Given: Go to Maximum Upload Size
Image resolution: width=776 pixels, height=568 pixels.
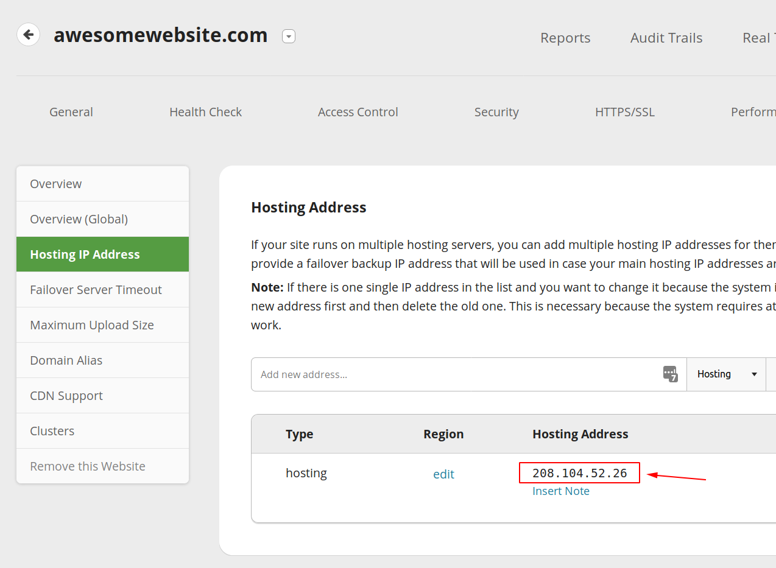Looking at the screenshot, I should tap(92, 325).
